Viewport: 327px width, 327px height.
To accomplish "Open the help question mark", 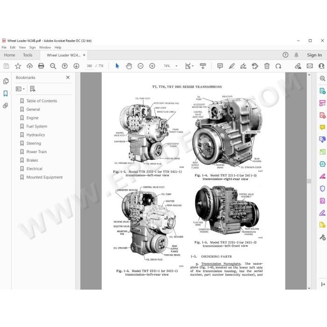I will point(285,55).
